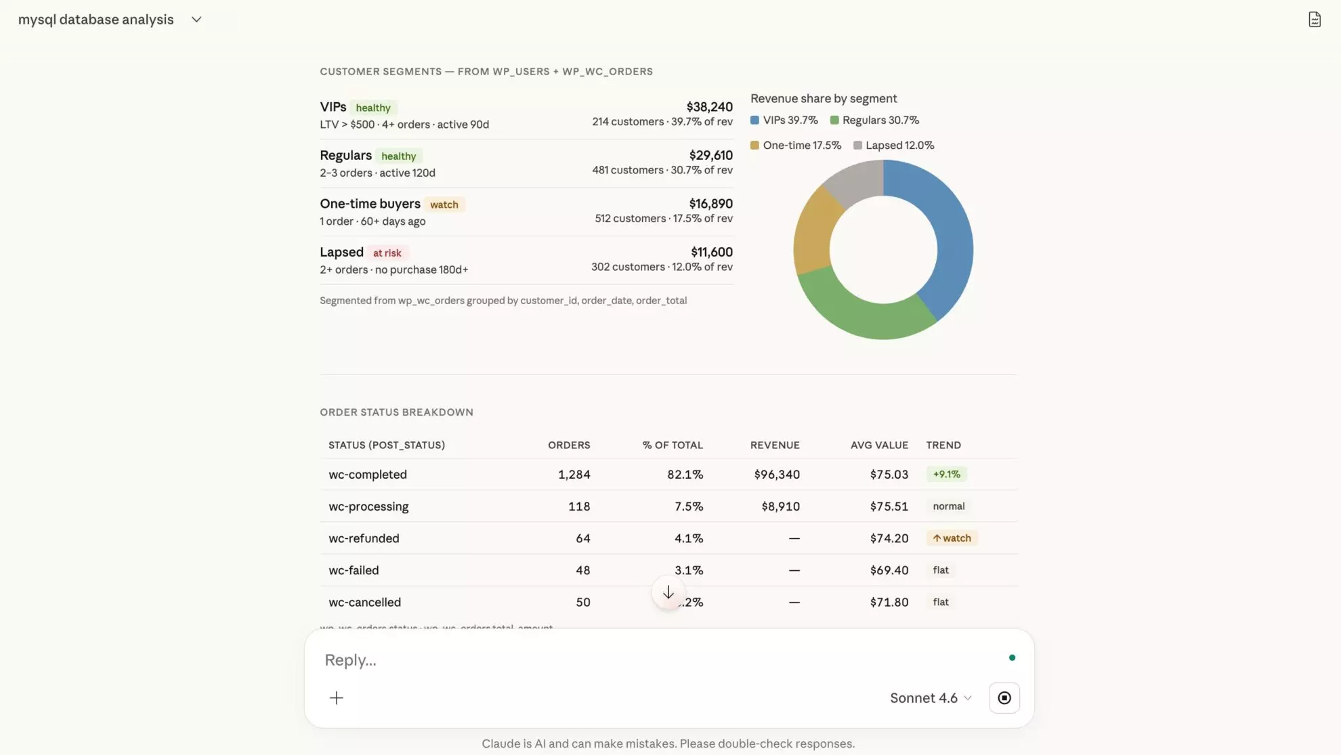
Task: Click the flat trend badge for wc-cancelled
Action: [x=941, y=602]
